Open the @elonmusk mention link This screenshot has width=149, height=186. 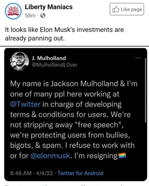[x=50, y=156]
